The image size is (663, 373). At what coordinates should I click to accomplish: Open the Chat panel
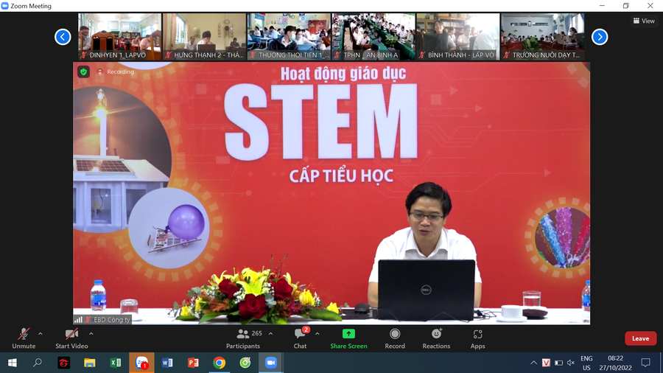click(301, 338)
